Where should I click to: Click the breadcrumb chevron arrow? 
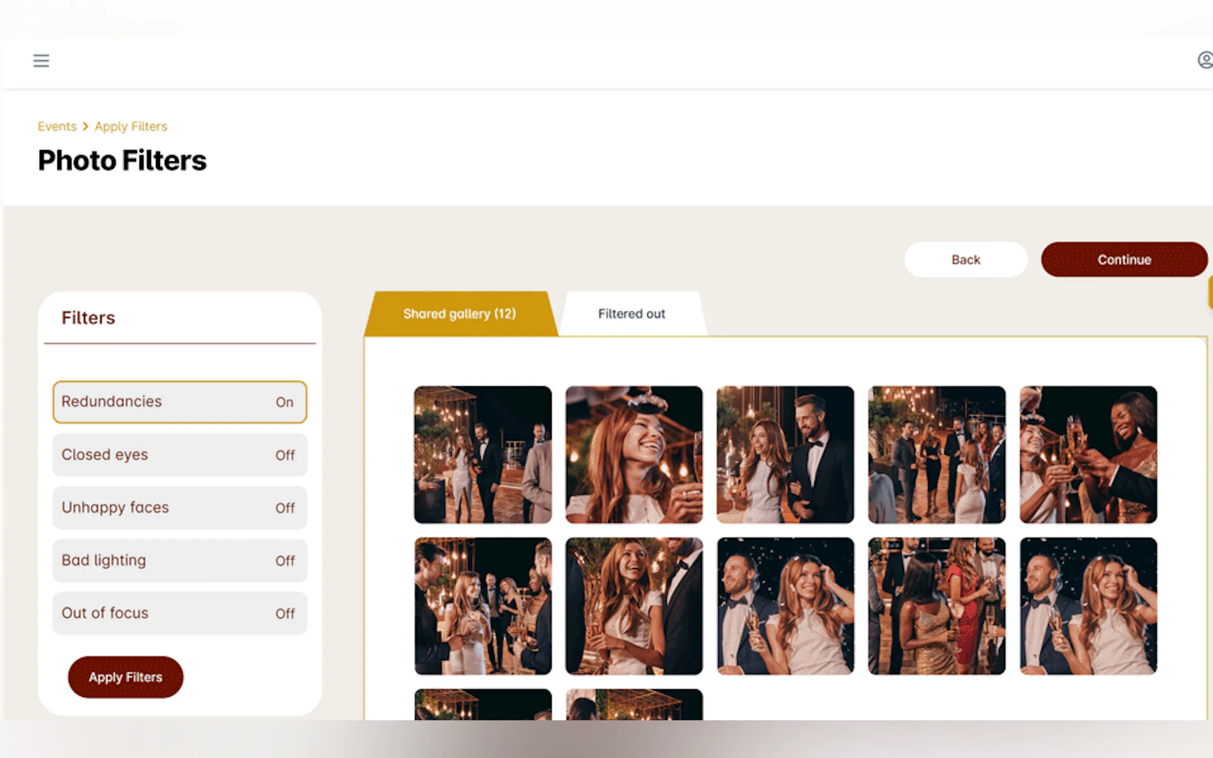[x=85, y=126]
